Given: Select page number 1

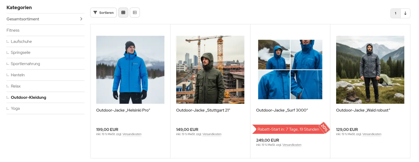Looking at the screenshot, I should [395, 13].
